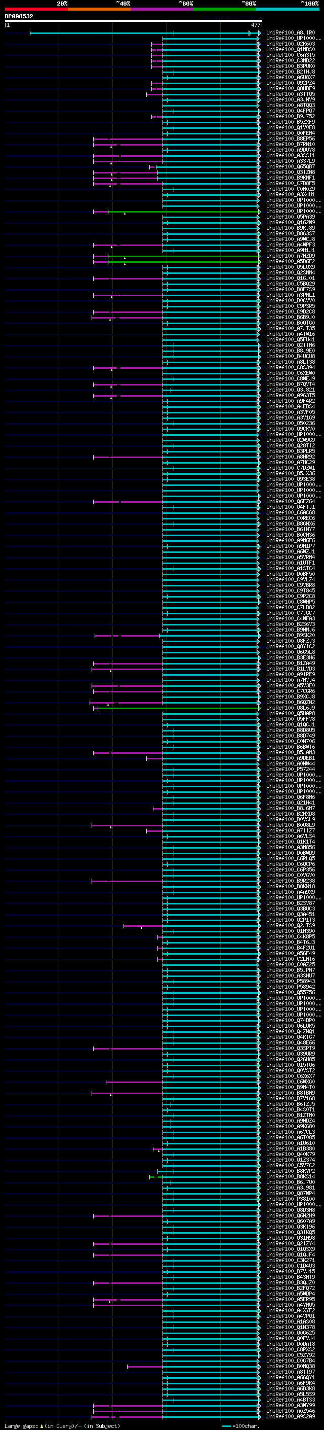Click hit label UniRef100_A4WPF3
The width and height of the screenshot is (324, 1430).
290,245
